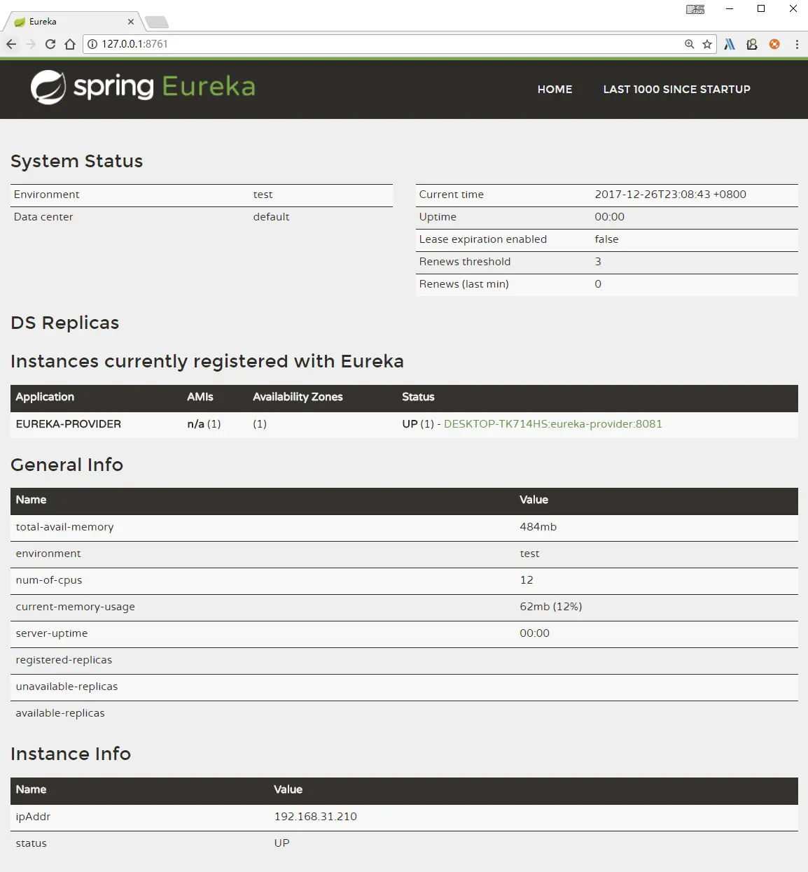The image size is (808, 872).
Task: Click the browser forward arrow
Action: click(31, 44)
